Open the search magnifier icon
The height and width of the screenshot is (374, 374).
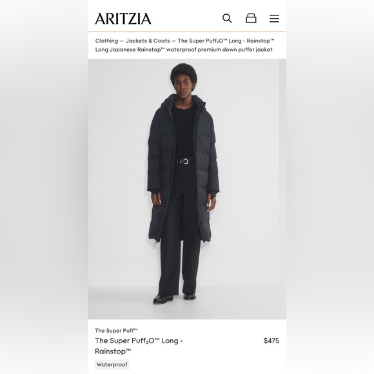[x=227, y=18]
